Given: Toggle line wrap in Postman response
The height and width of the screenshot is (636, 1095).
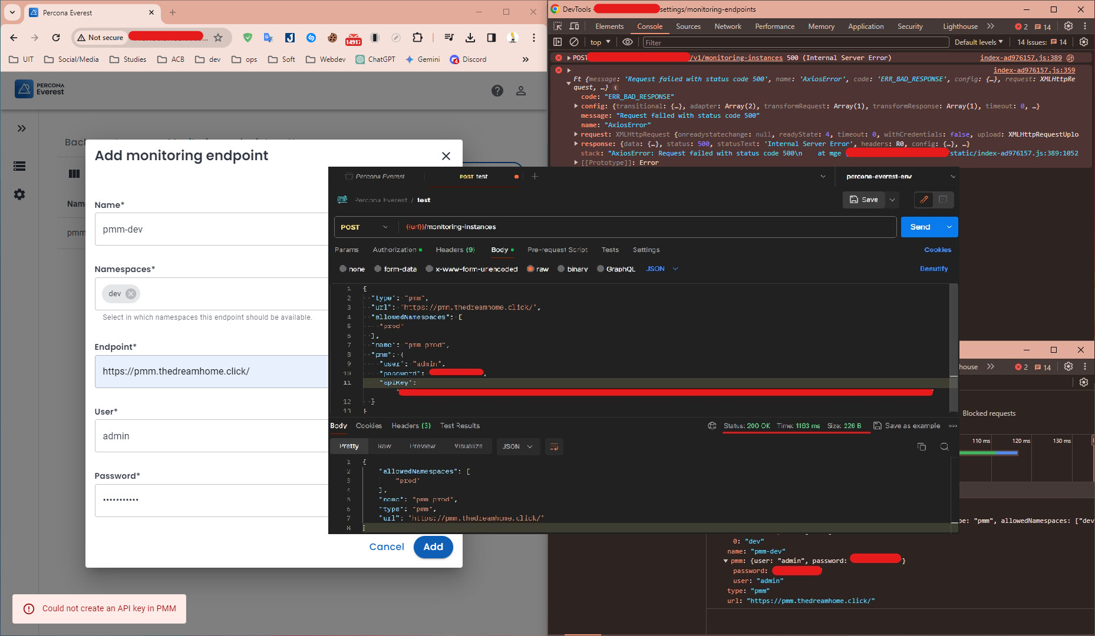Looking at the screenshot, I should click(x=554, y=446).
